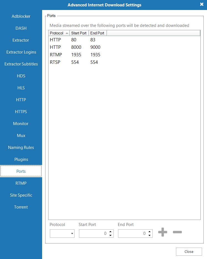This screenshot has height=259, width=207.
Task: Select HTTP in the sidebar
Action: [21, 100]
